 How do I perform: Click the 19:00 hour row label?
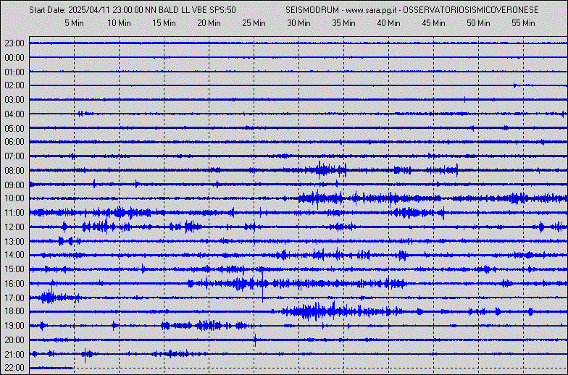(14, 326)
